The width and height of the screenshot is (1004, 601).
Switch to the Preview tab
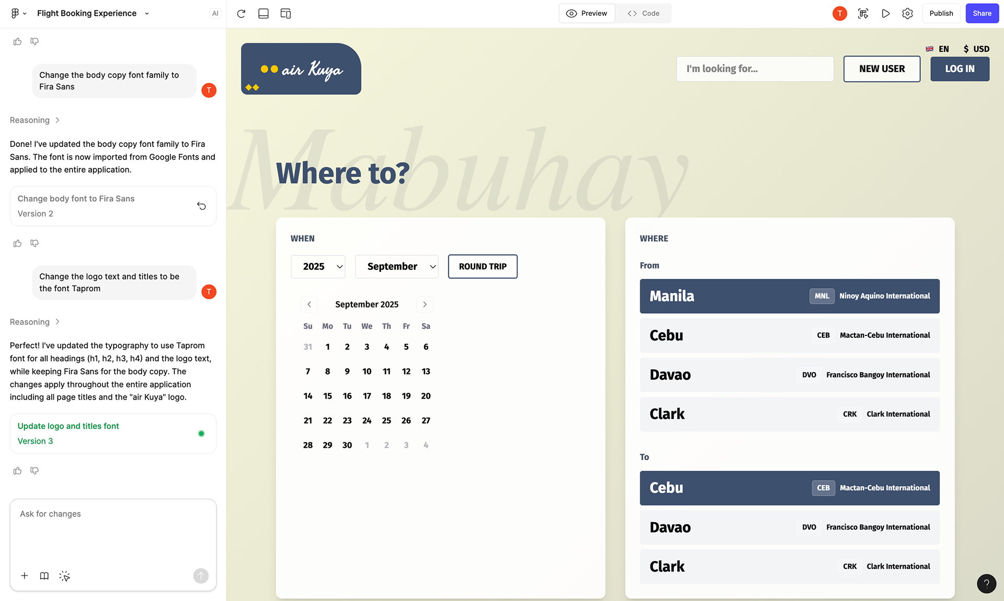point(587,14)
